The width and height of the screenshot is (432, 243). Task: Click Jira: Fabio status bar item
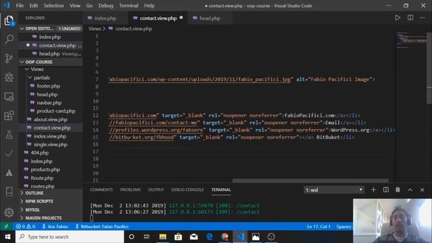pyautogui.click(x=55, y=227)
